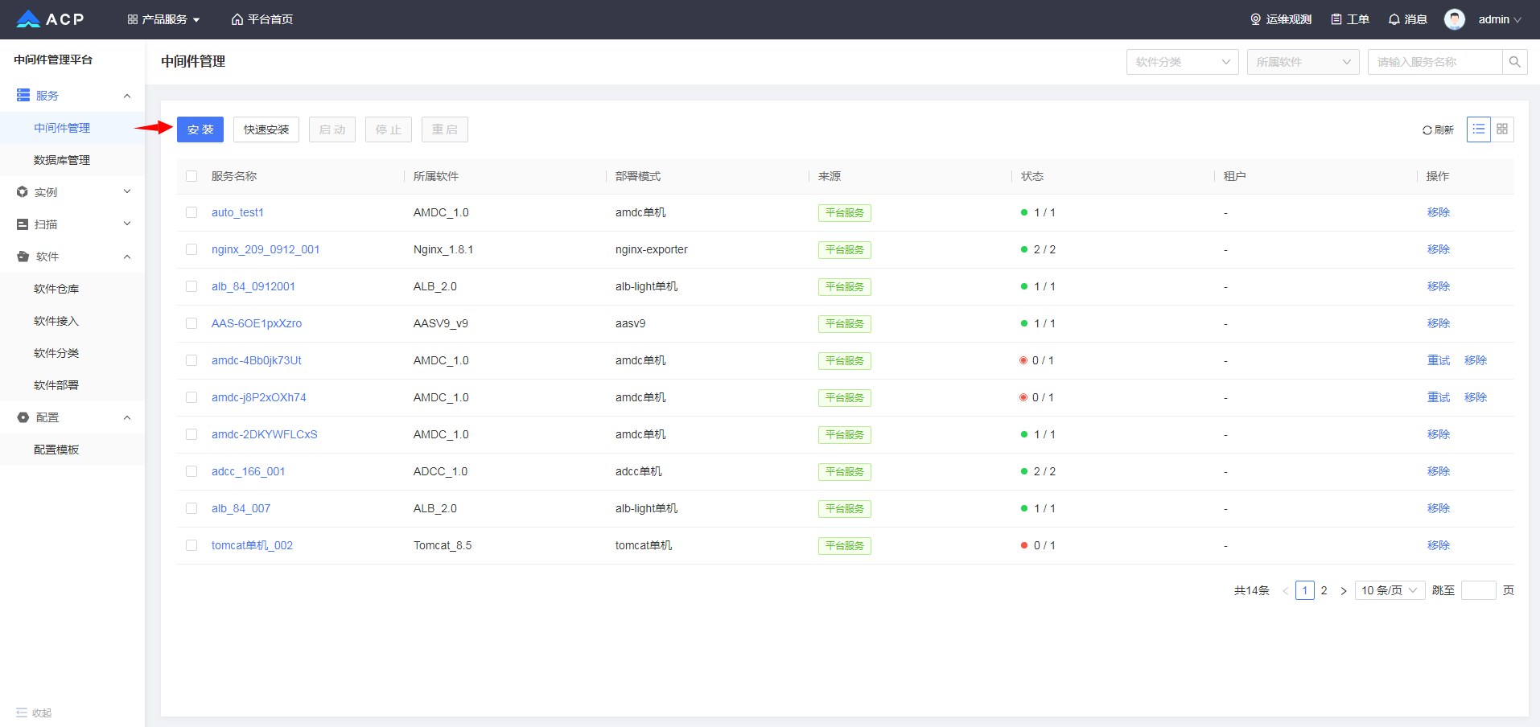
Task: Click the 快速安装 button
Action: click(266, 129)
